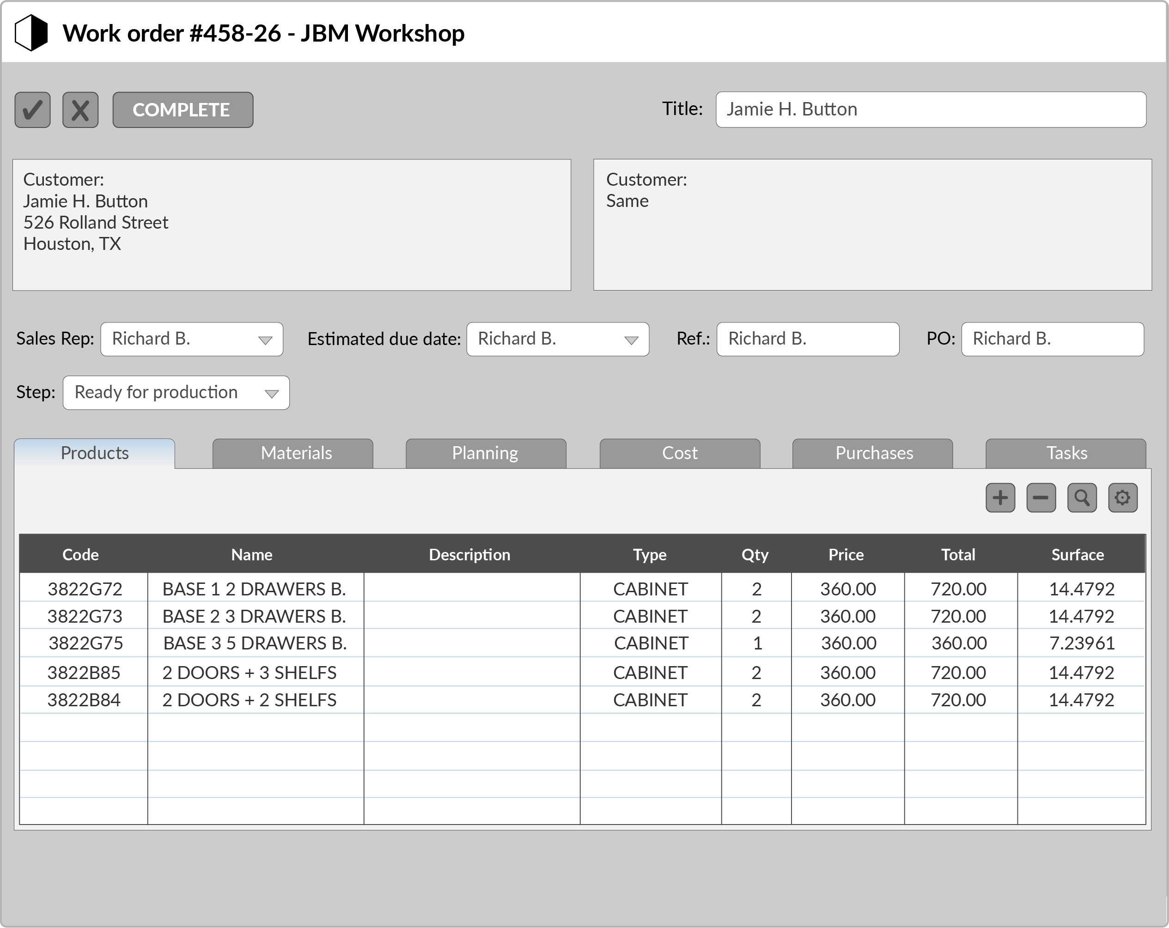Click the checkmark confirm icon

(32, 110)
